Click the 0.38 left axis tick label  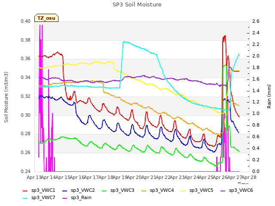click(x=26, y=40)
